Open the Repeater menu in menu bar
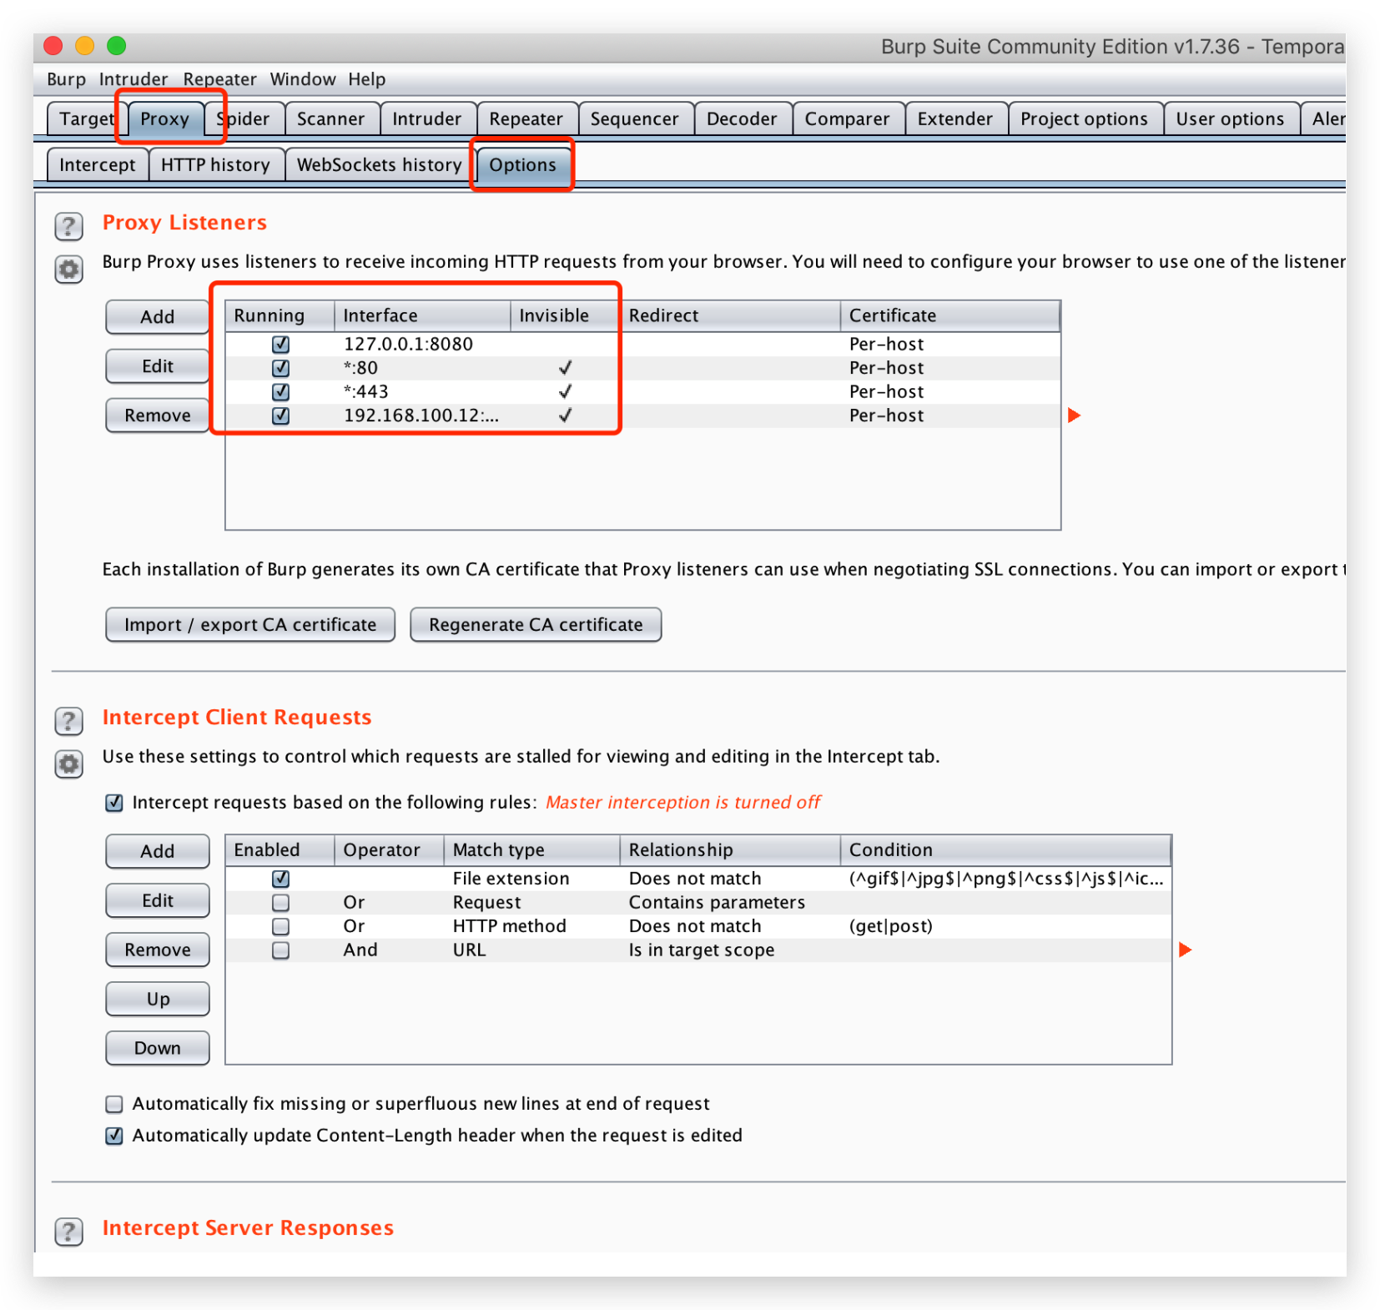This screenshot has height=1310, width=1380. pyautogui.click(x=219, y=79)
